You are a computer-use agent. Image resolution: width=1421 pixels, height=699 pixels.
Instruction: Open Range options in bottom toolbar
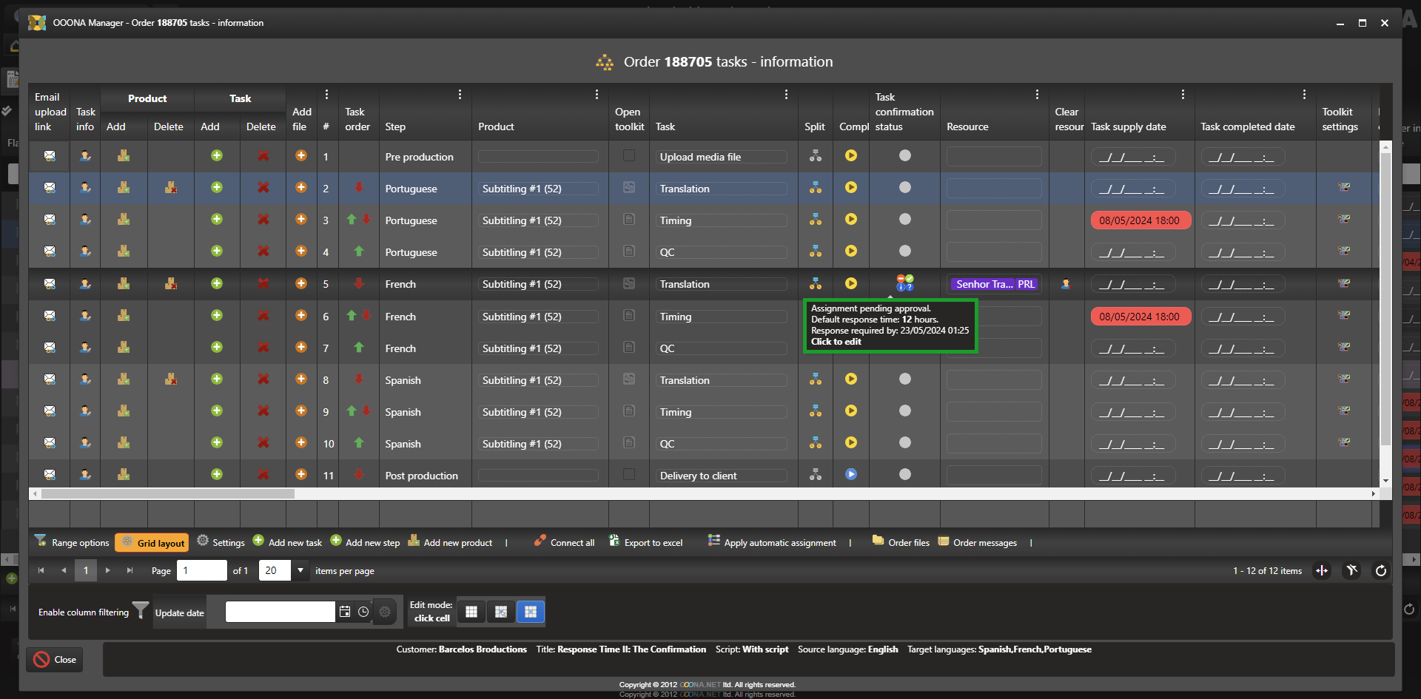[x=72, y=543]
